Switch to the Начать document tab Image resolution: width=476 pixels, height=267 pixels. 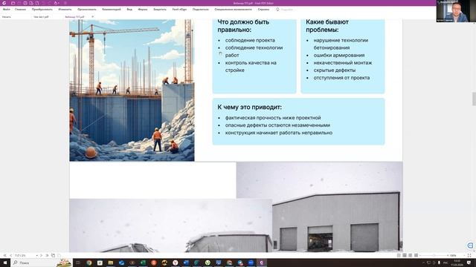tap(7, 16)
